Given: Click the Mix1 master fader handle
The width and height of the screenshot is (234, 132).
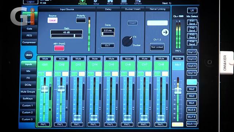Looking at the screenshot, I should 178,91.
